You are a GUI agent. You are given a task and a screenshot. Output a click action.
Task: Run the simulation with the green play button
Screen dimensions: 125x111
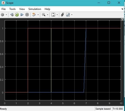[17, 15]
